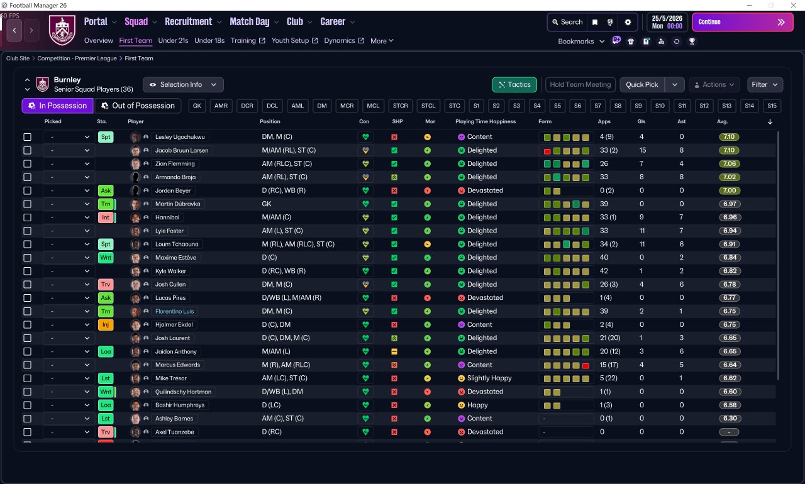This screenshot has height=484, width=805.
Task: Open the Recruitment menu
Action: pos(193,22)
